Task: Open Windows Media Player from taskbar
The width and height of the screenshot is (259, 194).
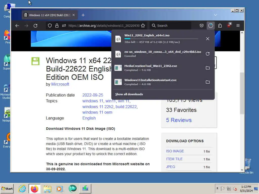Action: (x=60, y=188)
